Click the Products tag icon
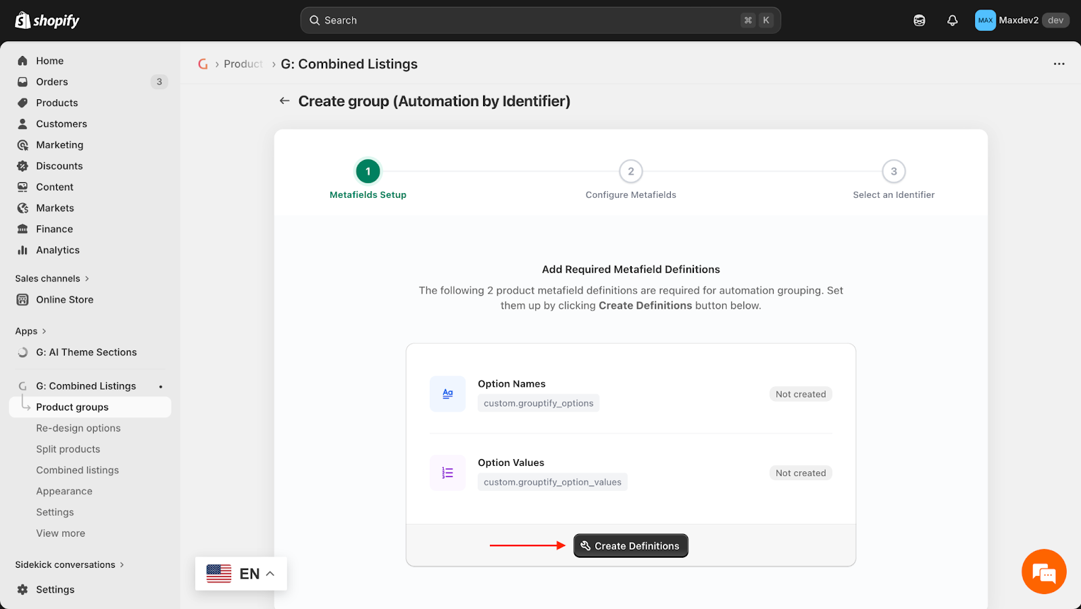 tap(22, 103)
